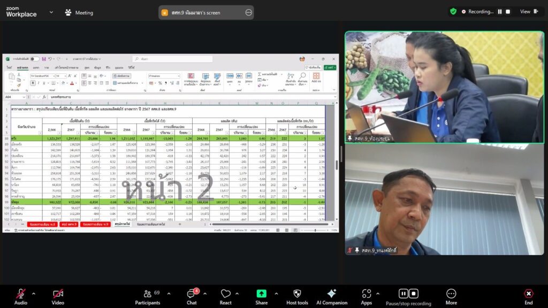This screenshot has width=548, height=308.
Task: Open Host tools
Action: click(x=297, y=294)
